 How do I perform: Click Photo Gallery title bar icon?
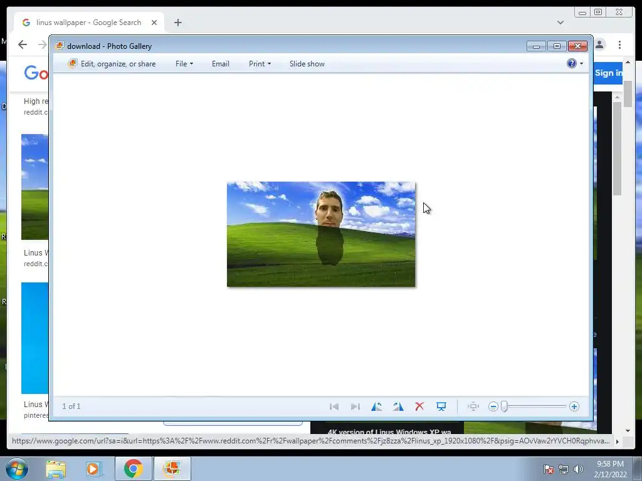click(x=60, y=46)
